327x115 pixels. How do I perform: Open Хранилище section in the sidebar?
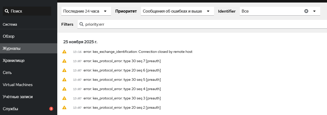(14, 60)
